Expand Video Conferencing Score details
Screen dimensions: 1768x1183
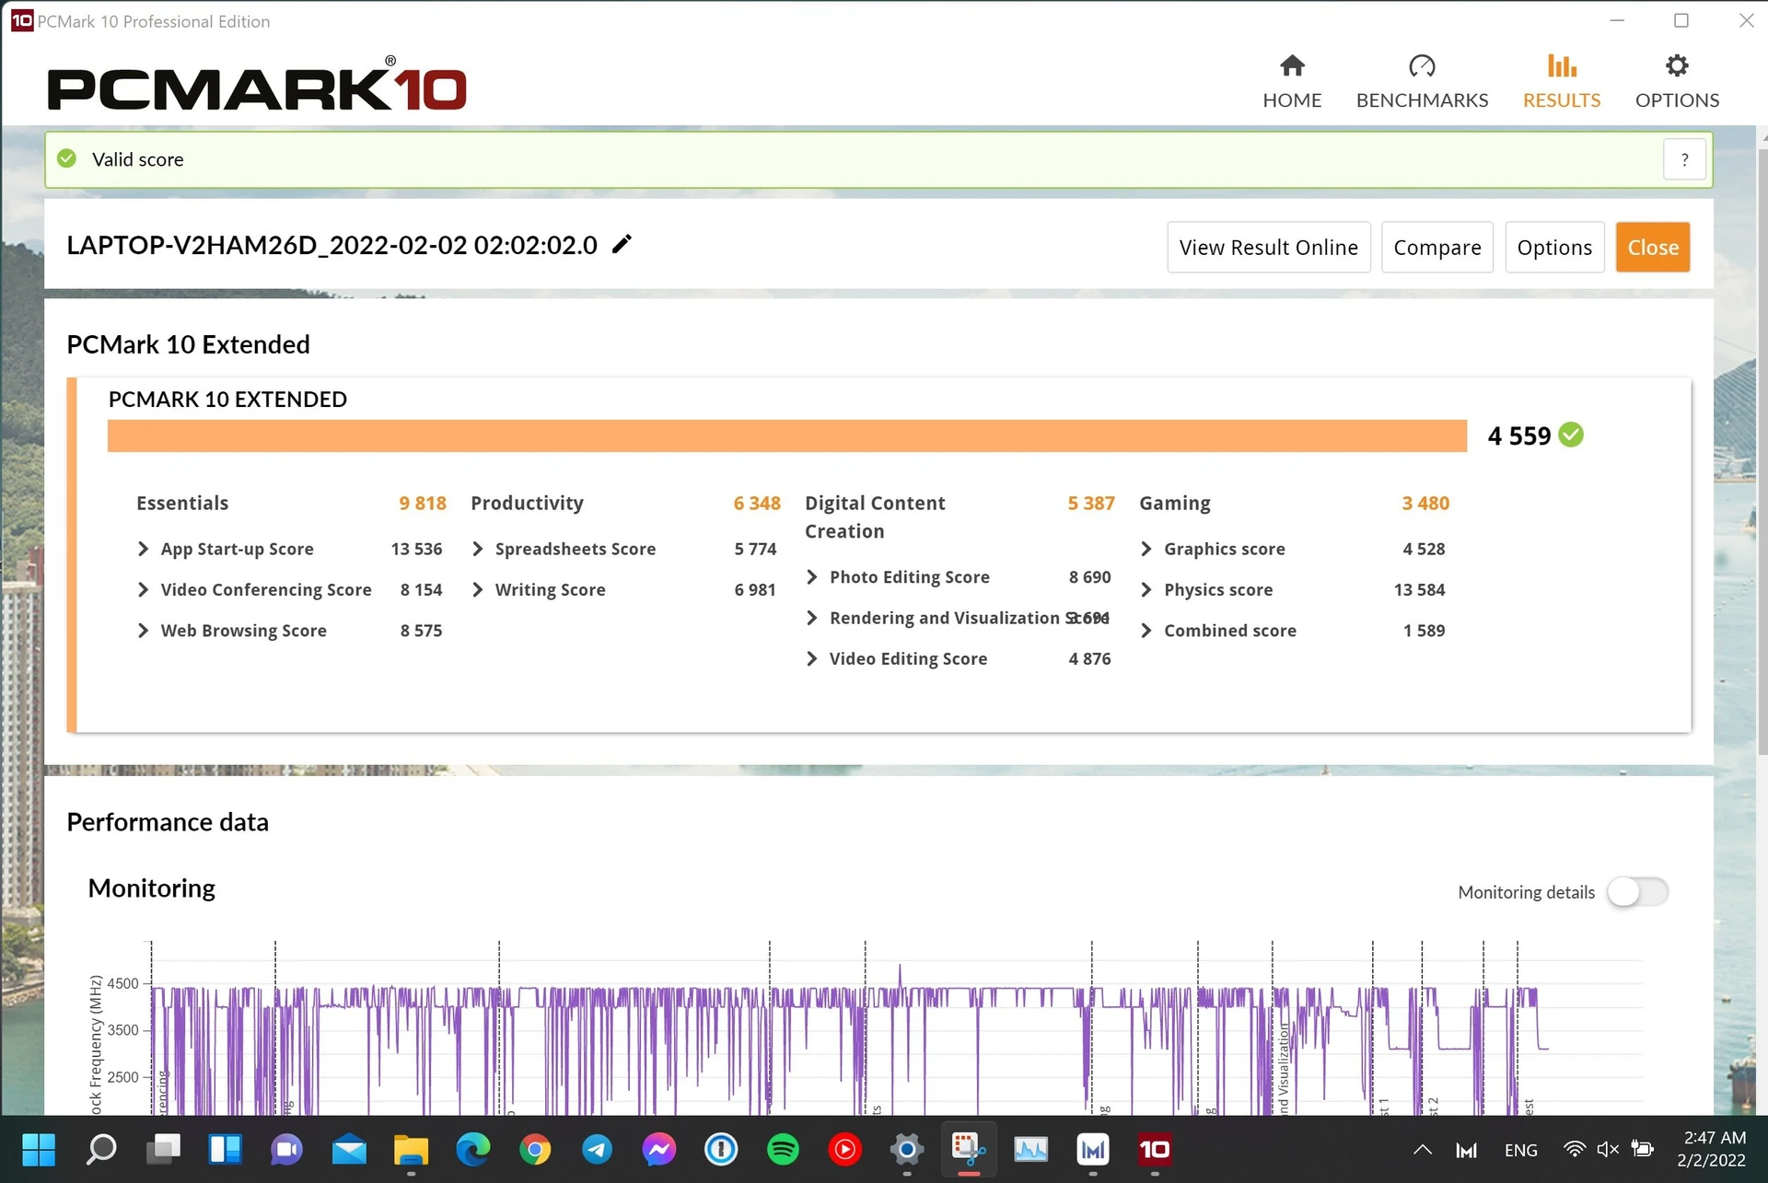[x=143, y=590]
